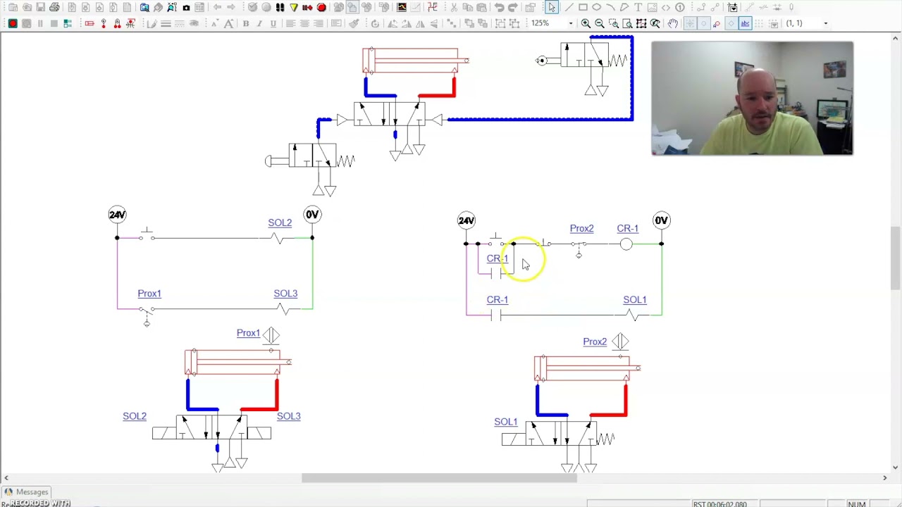Rotate the selection with rotate icon
This screenshot has width=902, height=507.
(x=375, y=23)
